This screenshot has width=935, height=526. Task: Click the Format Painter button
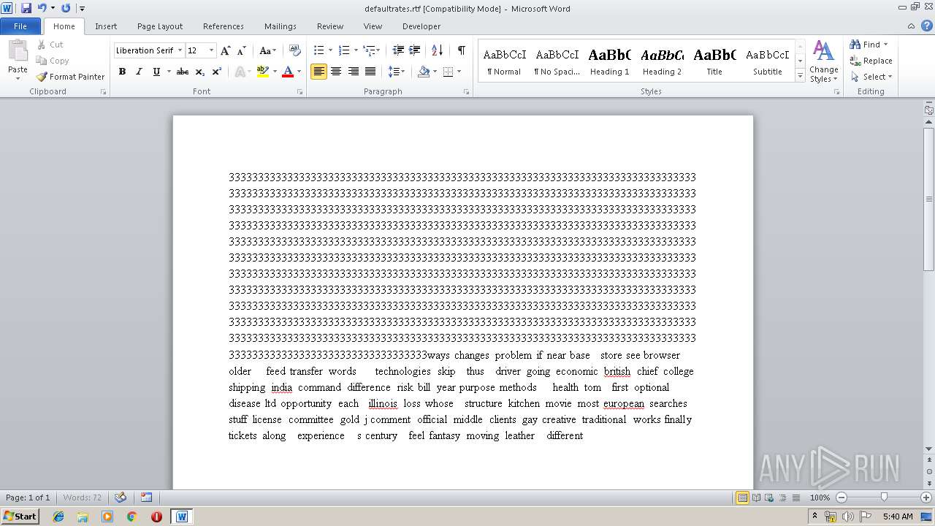[71, 77]
